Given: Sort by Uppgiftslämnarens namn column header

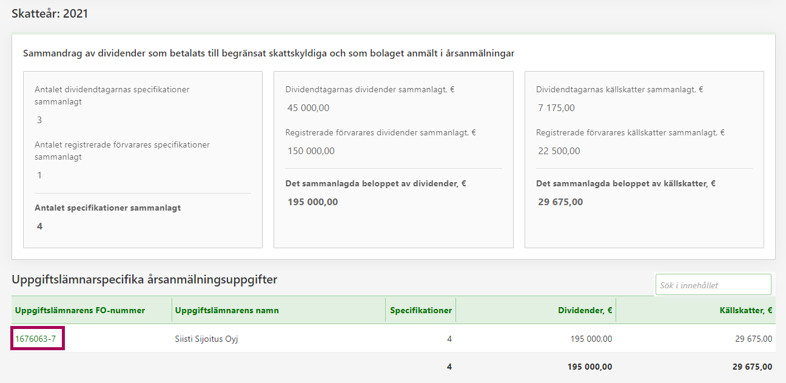Looking at the screenshot, I should coord(227,310).
